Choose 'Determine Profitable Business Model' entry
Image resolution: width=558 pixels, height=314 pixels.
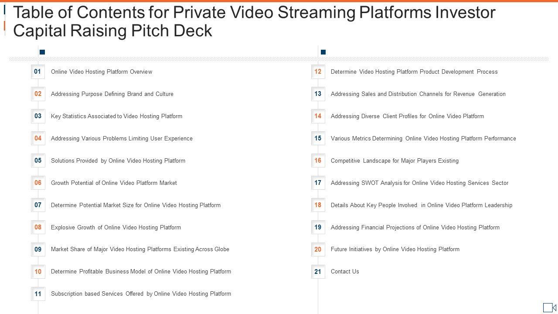141,271
